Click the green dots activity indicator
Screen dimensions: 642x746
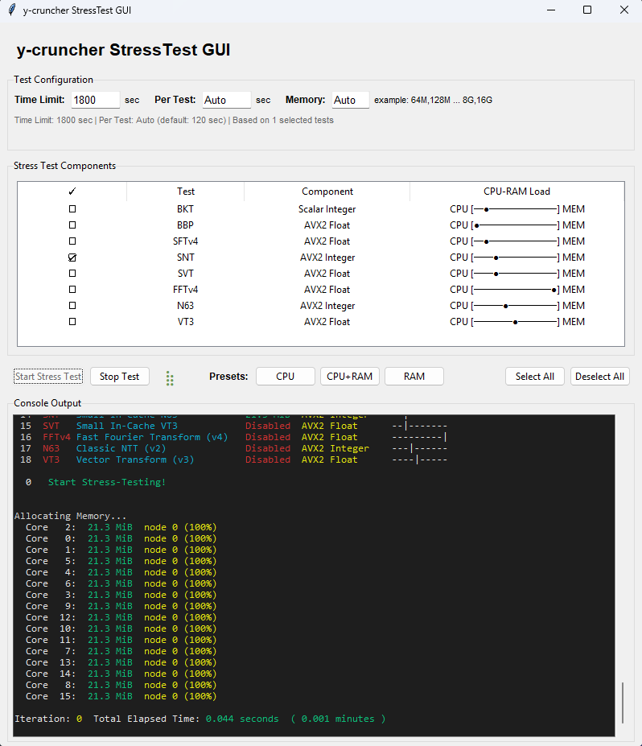[170, 378]
